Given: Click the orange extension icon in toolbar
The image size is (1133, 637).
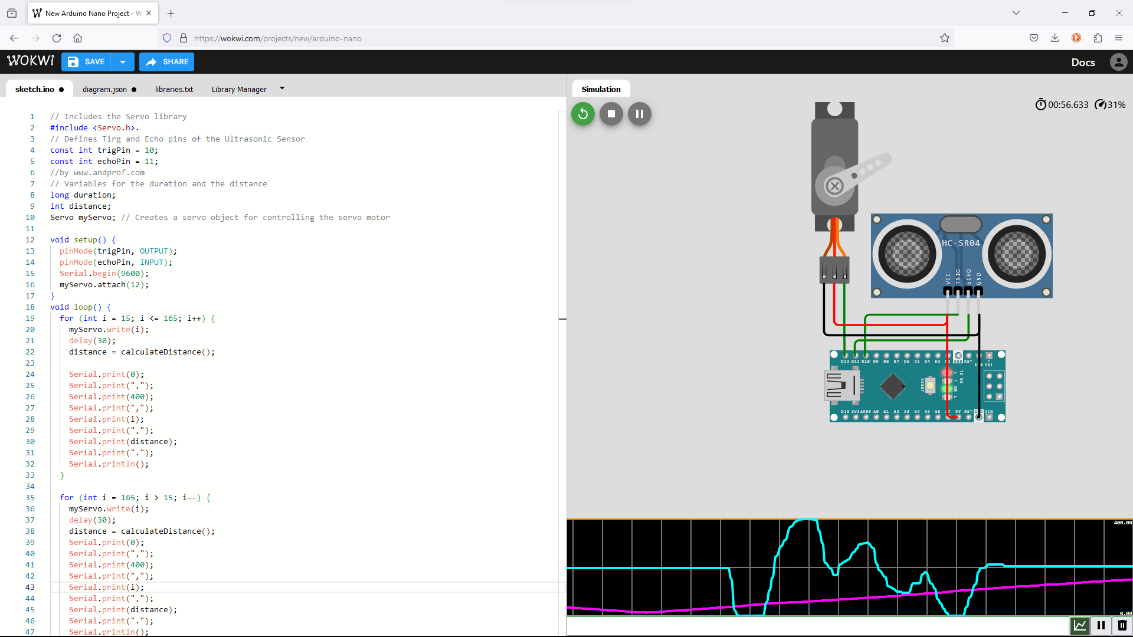Looking at the screenshot, I should (x=1076, y=38).
